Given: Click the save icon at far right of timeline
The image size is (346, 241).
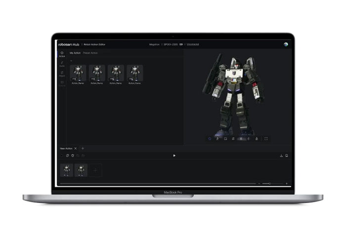Looking at the screenshot, I should tap(286, 156).
